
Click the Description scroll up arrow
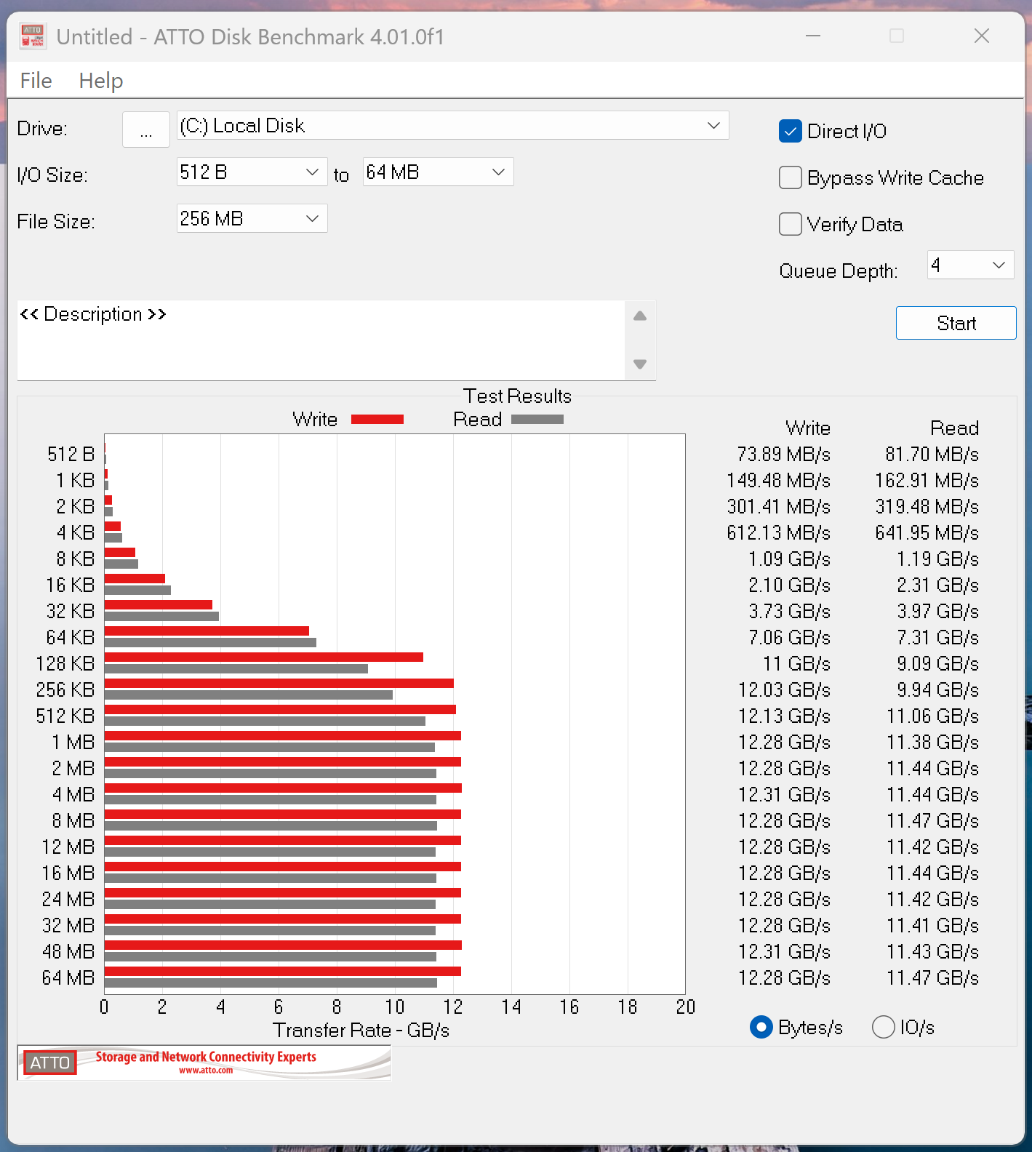point(640,316)
